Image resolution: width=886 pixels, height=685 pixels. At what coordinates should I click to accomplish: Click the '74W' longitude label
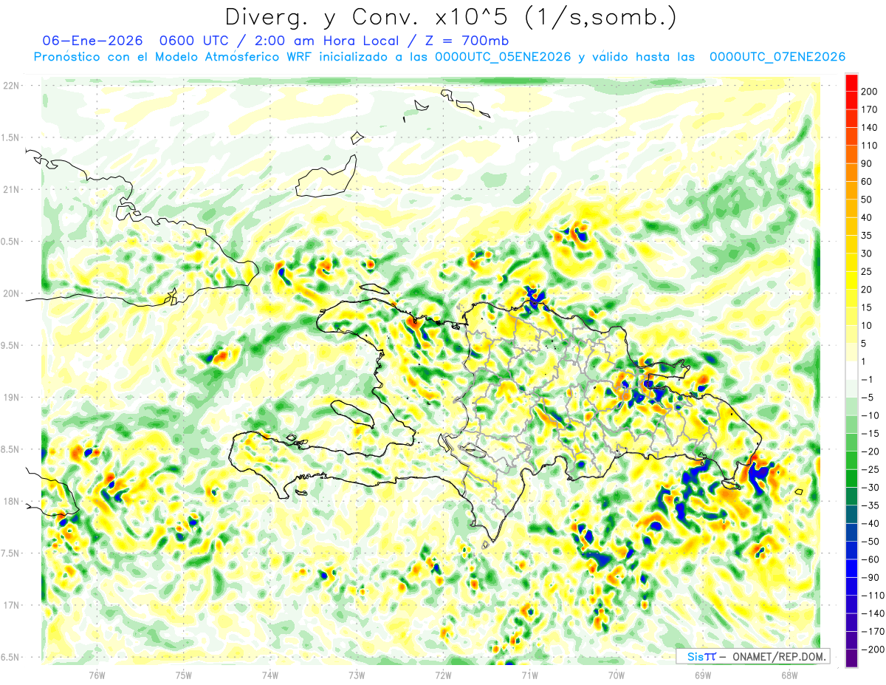tap(269, 675)
